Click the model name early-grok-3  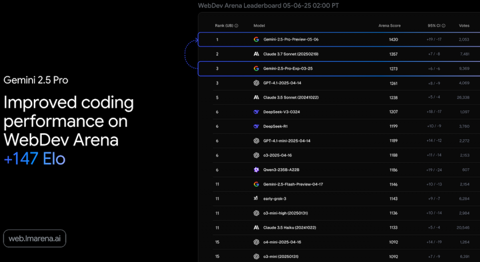275,198
